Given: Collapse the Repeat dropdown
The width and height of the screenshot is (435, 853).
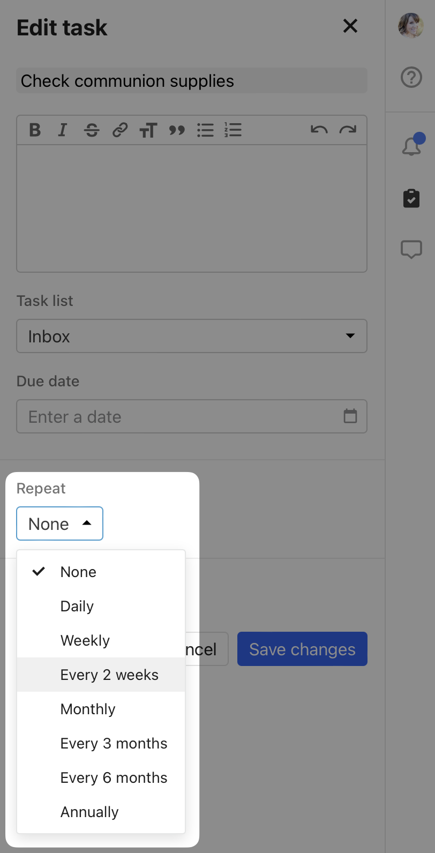Looking at the screenshot, I should tap(59, 523).
